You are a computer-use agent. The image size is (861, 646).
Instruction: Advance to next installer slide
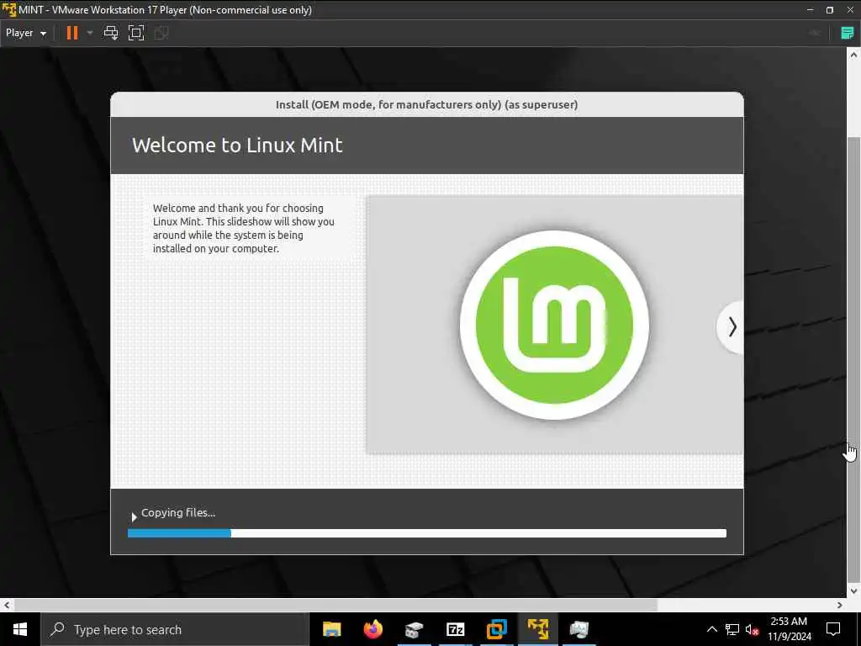pyautogui.click(x=732, y=327)
